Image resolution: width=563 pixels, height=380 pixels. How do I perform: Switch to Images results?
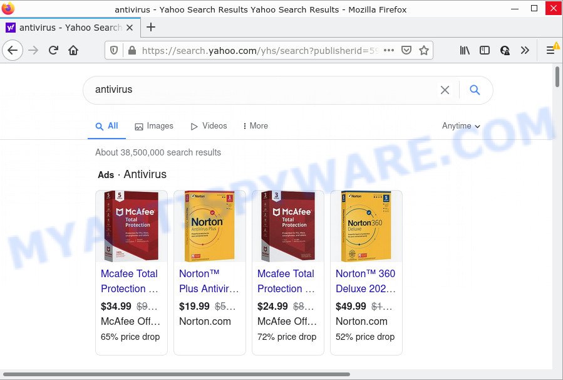[154, 126]
